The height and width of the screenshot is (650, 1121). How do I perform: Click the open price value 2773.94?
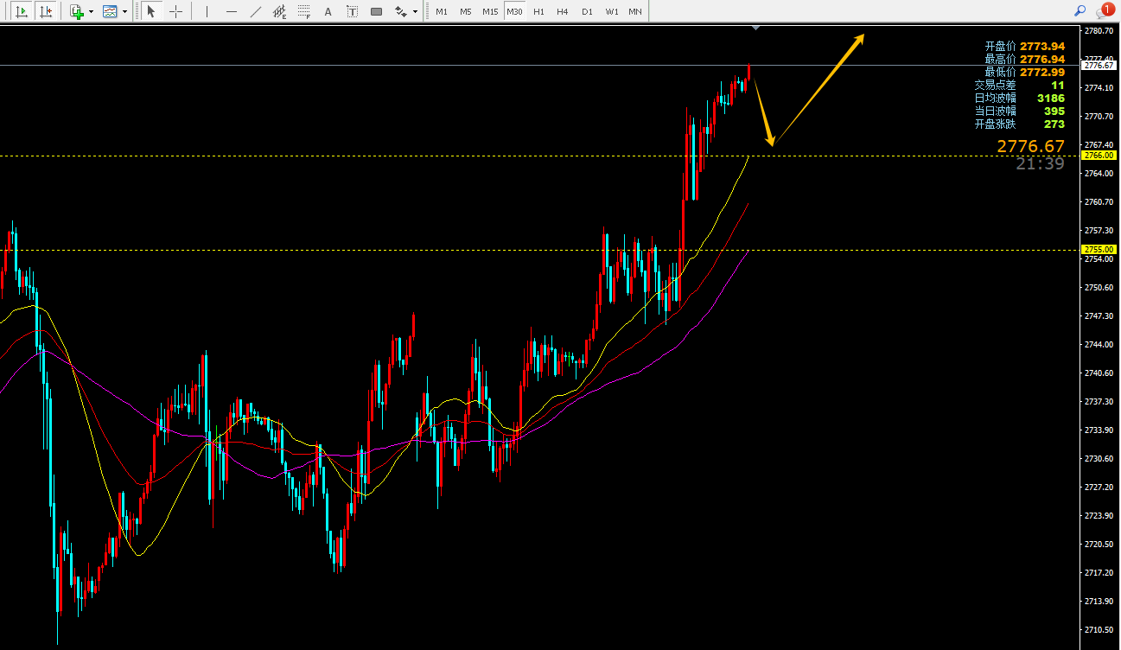click(1042, 46)
